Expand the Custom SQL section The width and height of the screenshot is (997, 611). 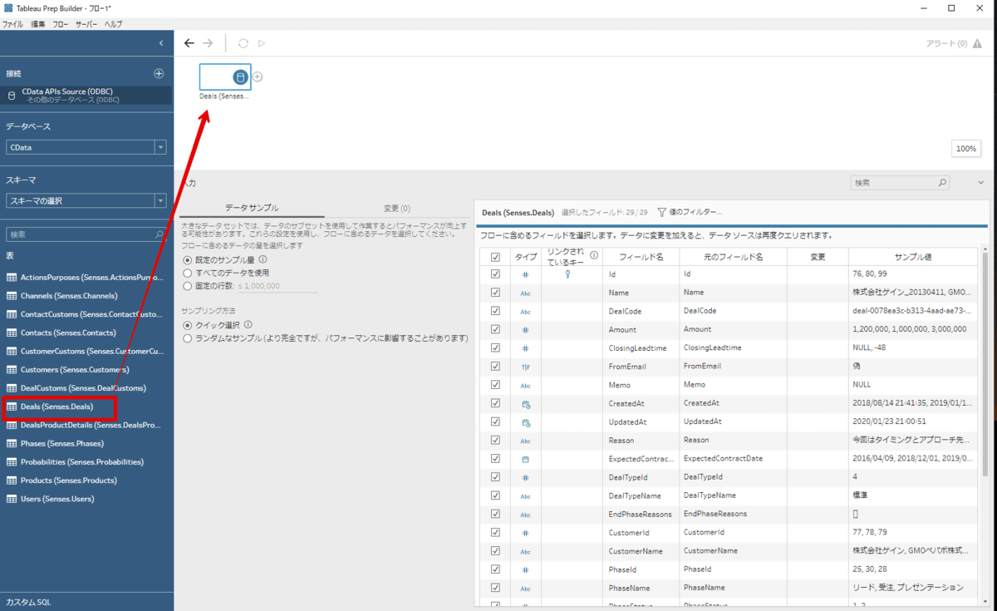tap(28, 602)
